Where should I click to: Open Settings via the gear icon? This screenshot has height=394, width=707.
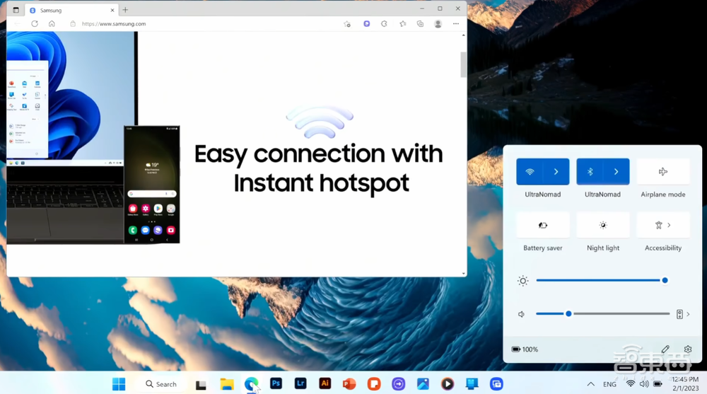(x=688, y=349)
